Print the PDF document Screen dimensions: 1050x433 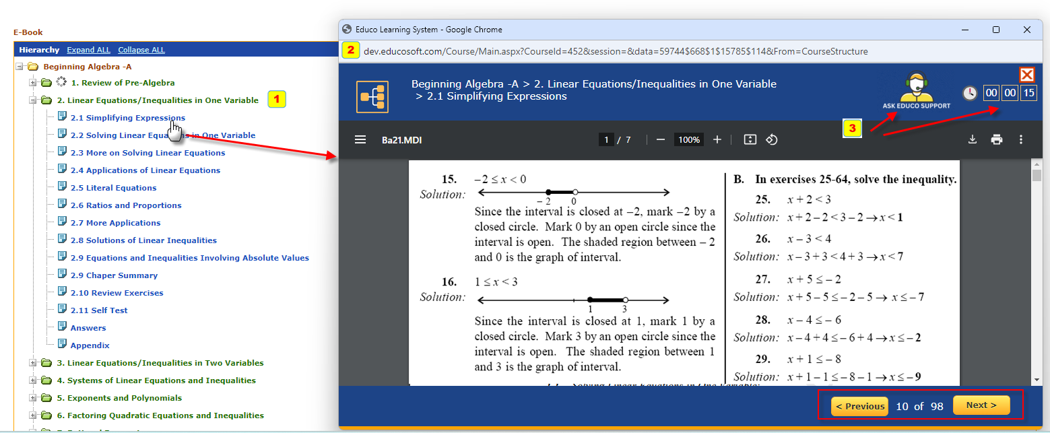[x=997, y=140]
